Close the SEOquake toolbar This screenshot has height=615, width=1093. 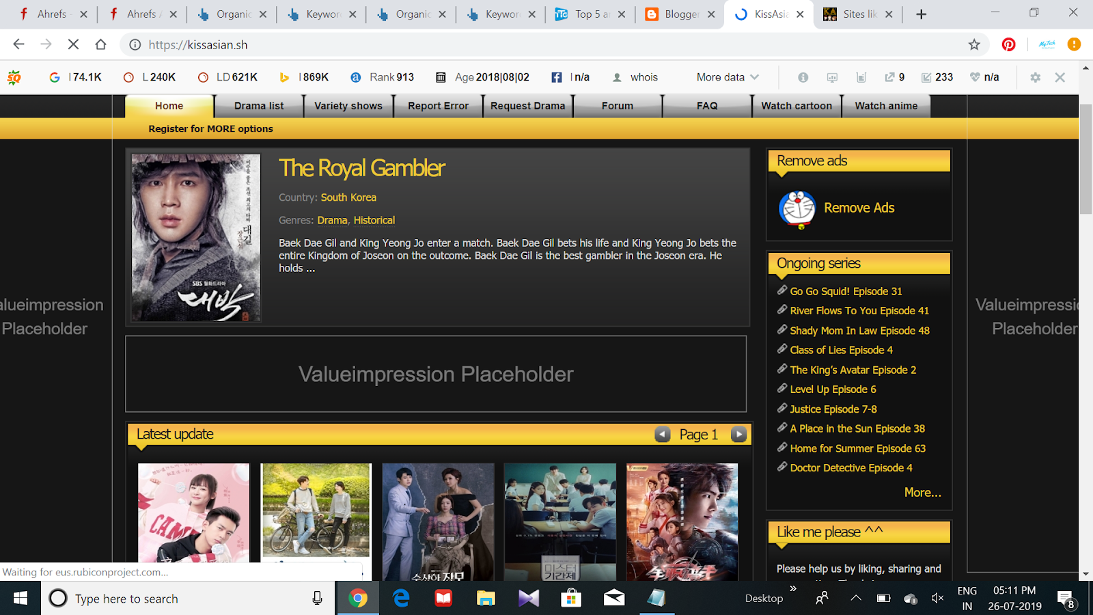tap(1060, 77)
